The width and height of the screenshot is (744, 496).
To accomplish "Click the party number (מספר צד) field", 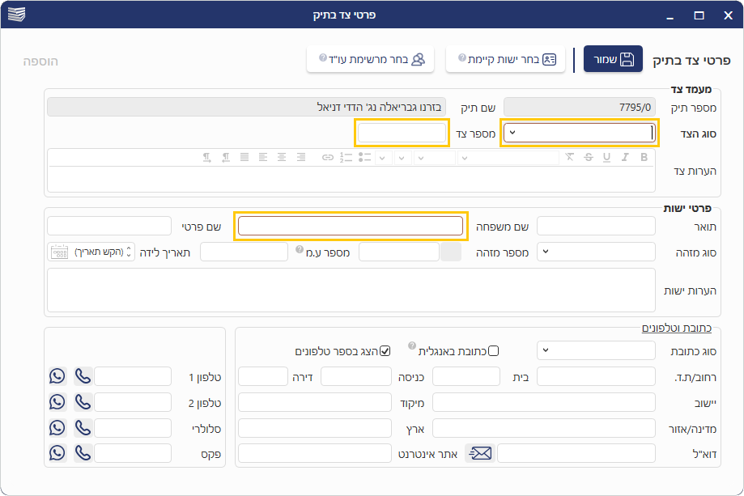I will tap(402, 133).
